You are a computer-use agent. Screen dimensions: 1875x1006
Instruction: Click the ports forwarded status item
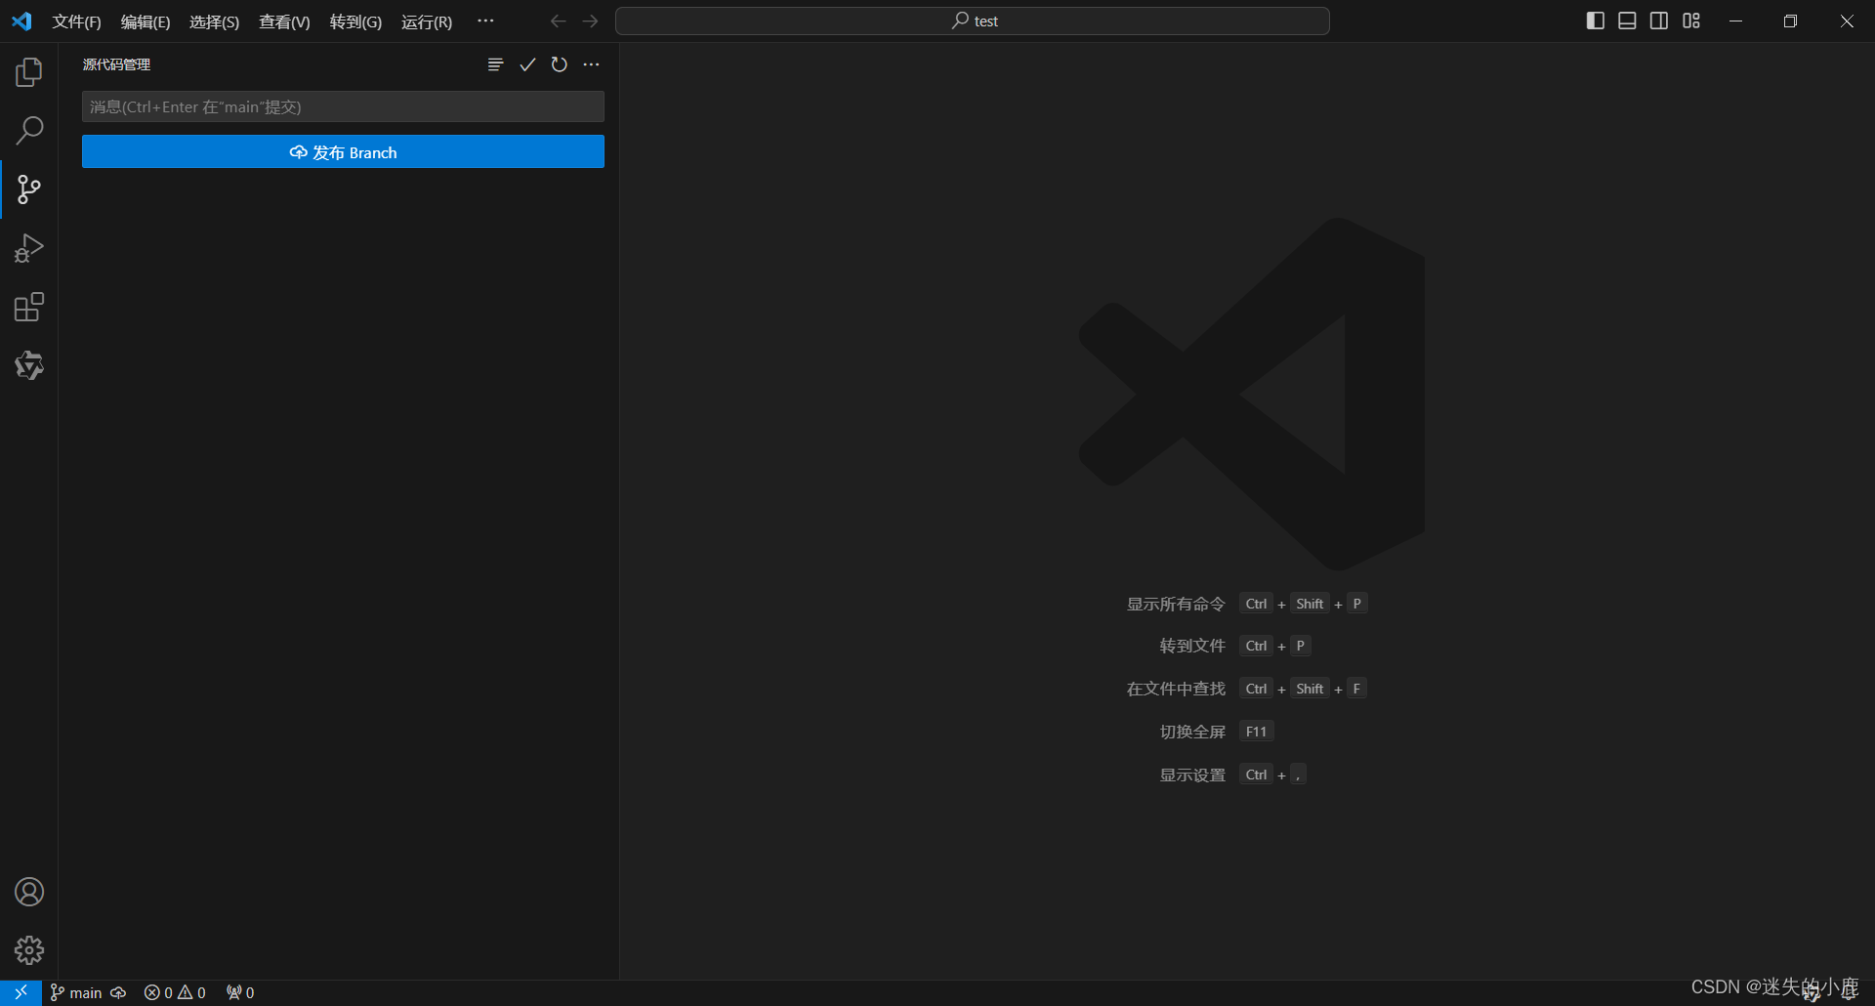pyautogui.click(x=240, y=992)
